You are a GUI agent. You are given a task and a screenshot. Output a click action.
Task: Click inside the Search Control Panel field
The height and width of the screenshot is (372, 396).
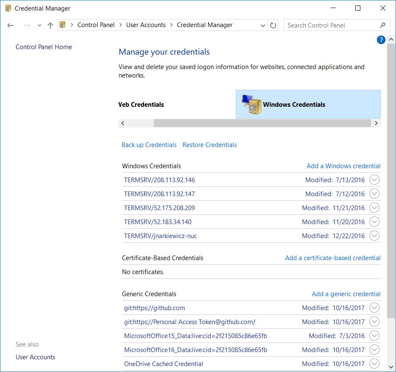click(330, 25)
